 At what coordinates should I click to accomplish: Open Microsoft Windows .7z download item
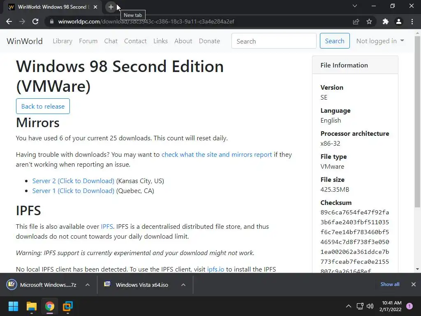(x=43, y=285)
